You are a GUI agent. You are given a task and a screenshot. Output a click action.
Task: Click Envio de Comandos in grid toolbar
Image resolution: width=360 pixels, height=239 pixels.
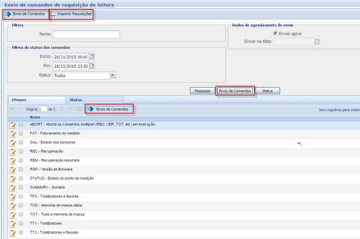coord(109,109)
